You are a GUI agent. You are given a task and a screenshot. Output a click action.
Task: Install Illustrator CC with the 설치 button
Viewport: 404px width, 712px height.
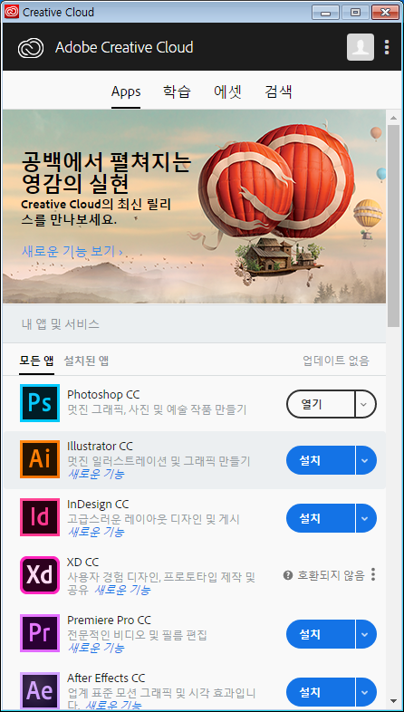coord(321,460)
